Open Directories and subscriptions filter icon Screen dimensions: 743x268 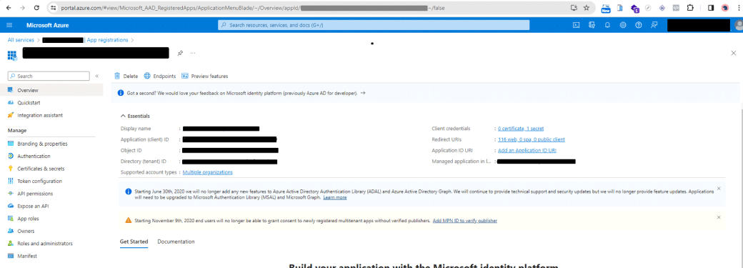(x=592, y=25)
